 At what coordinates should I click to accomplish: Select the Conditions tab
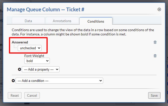coord(96,21)
